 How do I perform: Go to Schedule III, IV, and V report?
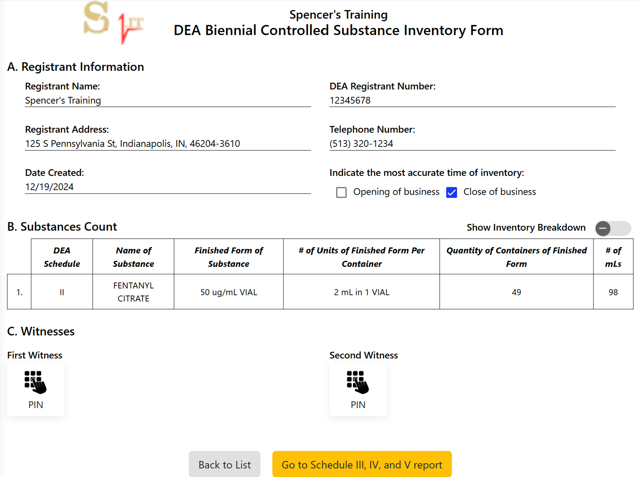coord(362,464)
